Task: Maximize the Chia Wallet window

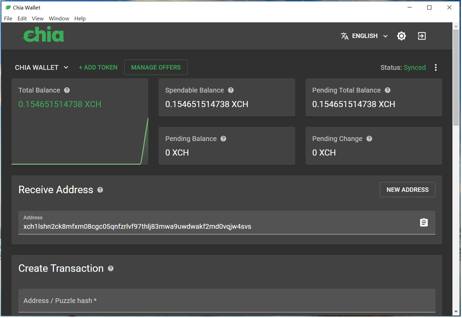Action: (429, 7)
